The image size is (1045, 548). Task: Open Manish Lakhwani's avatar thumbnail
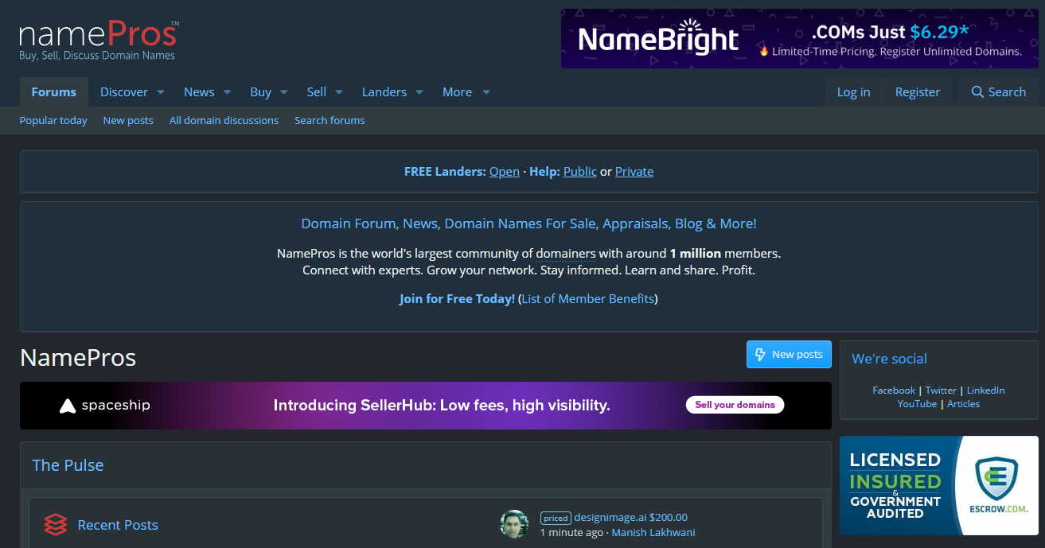pos(514,524)
